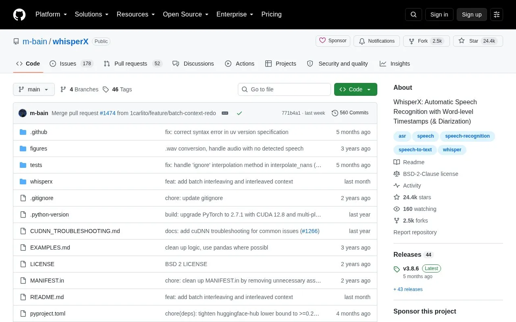Image resolution: width=516 pixels, height=322 pixels.
Task: Click the tag icon beside v3.8.6
Action: pos(397,269)
